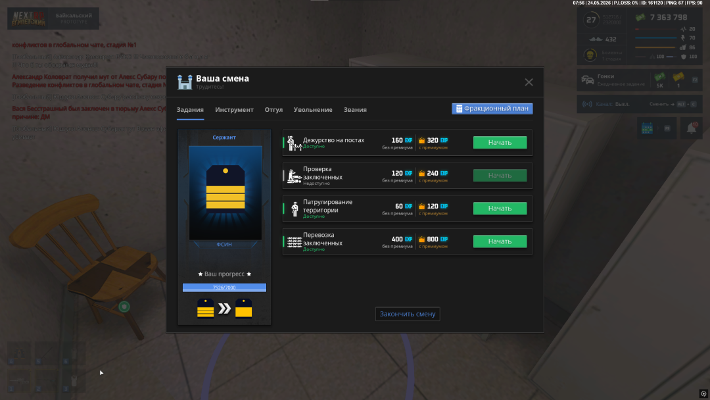Start the Патрулирование территории task
710x400 pixels.
coord(500,209)
